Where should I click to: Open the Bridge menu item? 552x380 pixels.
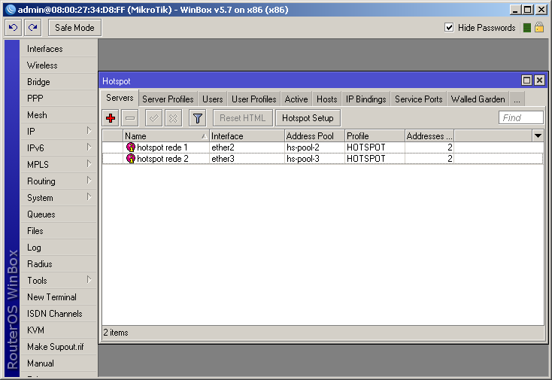(x=59, y=82)
